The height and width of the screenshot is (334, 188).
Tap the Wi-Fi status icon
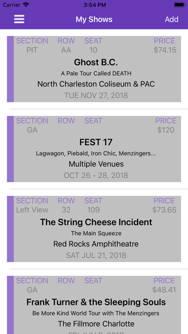pos(26,5)
